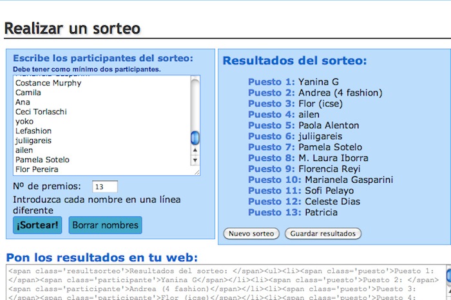
Task: Click the blue scrollbar thumb in participants list
Action: tap(195, 137)
